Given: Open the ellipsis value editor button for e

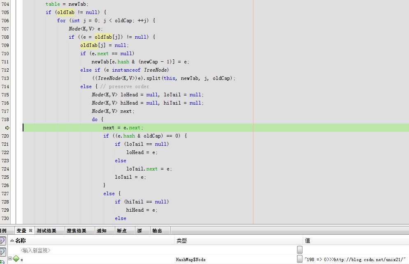Looking at the screenshot, I should pyautogui.click(x=300, y=259).
